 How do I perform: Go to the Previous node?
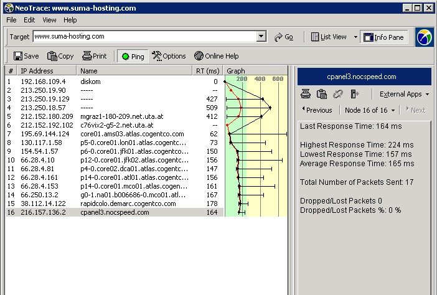[x=317, y=110]
